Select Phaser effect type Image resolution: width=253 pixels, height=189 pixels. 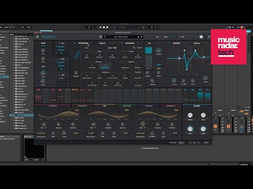pos(105,84)
